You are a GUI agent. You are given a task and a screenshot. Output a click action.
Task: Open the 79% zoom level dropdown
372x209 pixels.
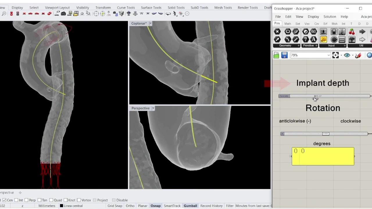pos(328,55)
